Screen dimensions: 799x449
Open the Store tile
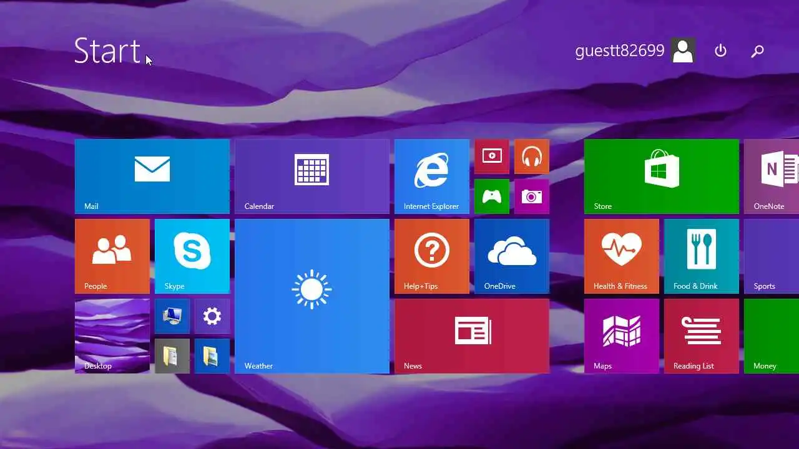(x=662, y=176)
